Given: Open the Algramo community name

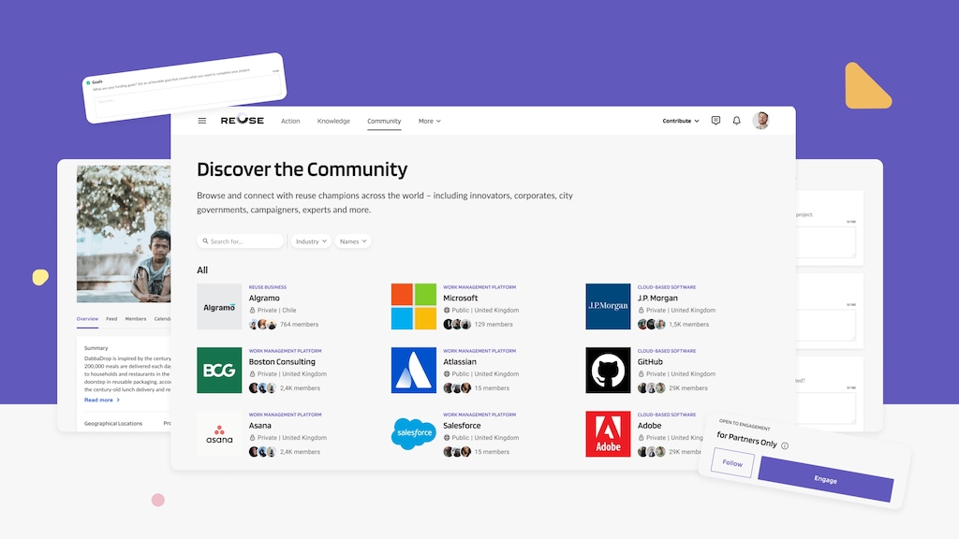Looking at the screenshot, I should (x=264, y=299).
